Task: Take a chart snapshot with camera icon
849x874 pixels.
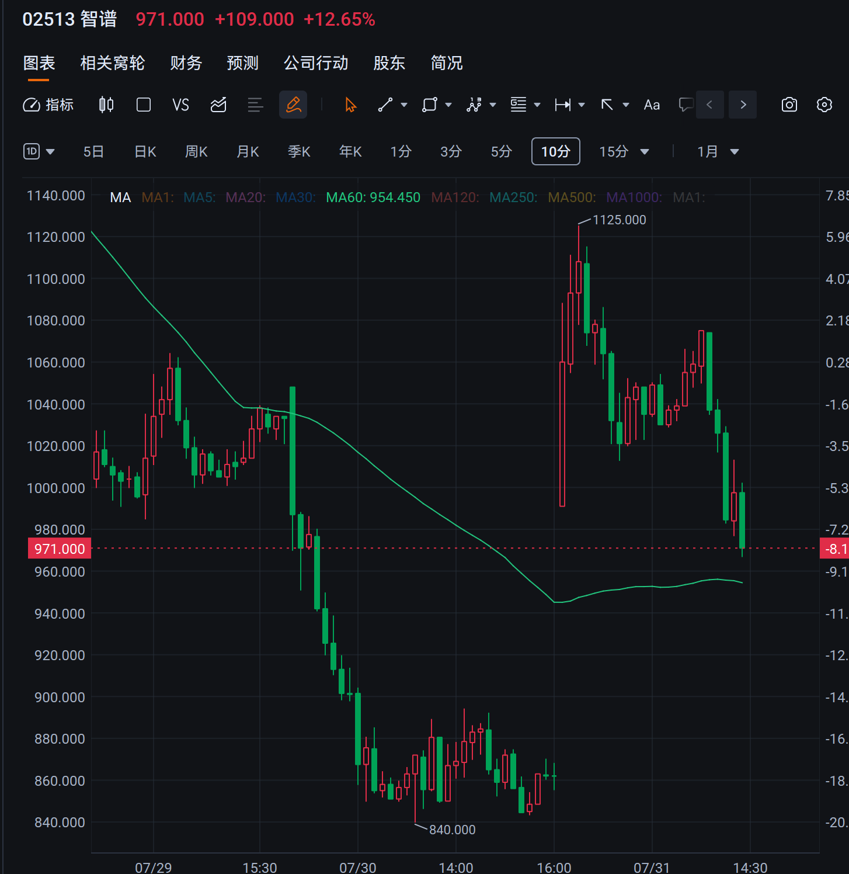Action: [789, 105]
